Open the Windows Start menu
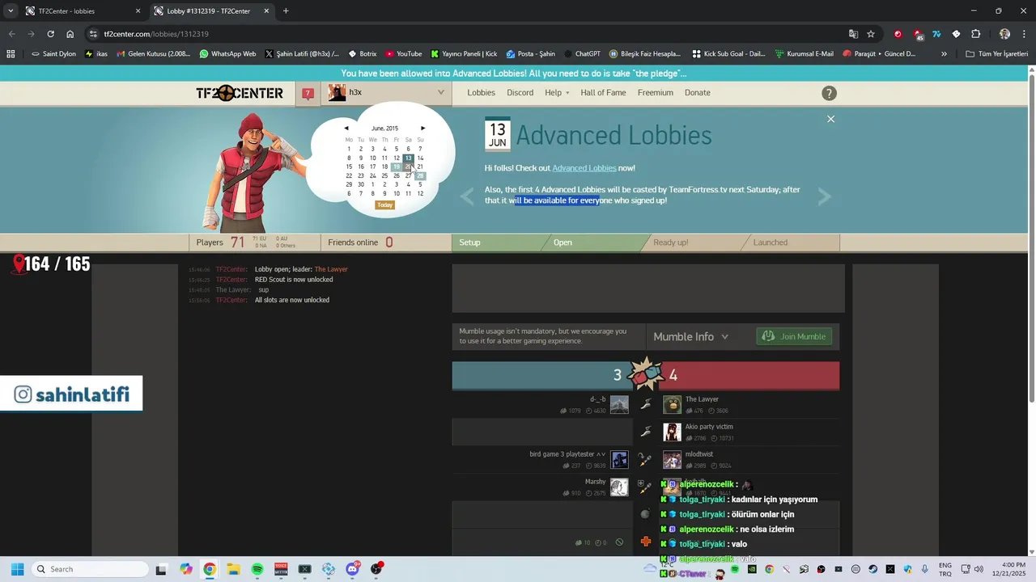1036x582 pixels. pos(17,569)
